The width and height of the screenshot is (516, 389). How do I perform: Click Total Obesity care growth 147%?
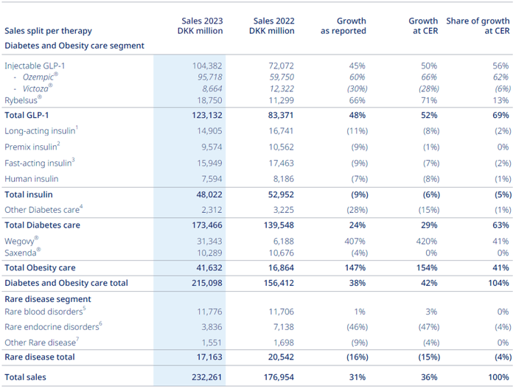tap(355, 267)
